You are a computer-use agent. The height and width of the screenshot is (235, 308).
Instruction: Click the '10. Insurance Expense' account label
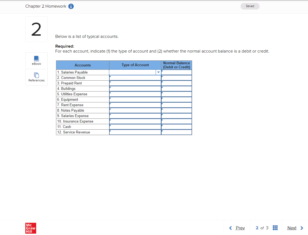[75, 121]
